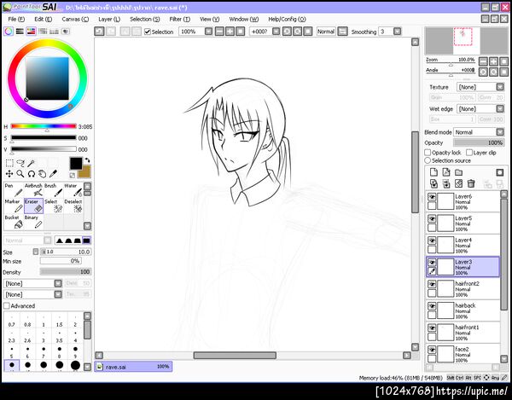Enable the Layer clip checkbox
Screen dimensions: 512x400
coord(469,153)
